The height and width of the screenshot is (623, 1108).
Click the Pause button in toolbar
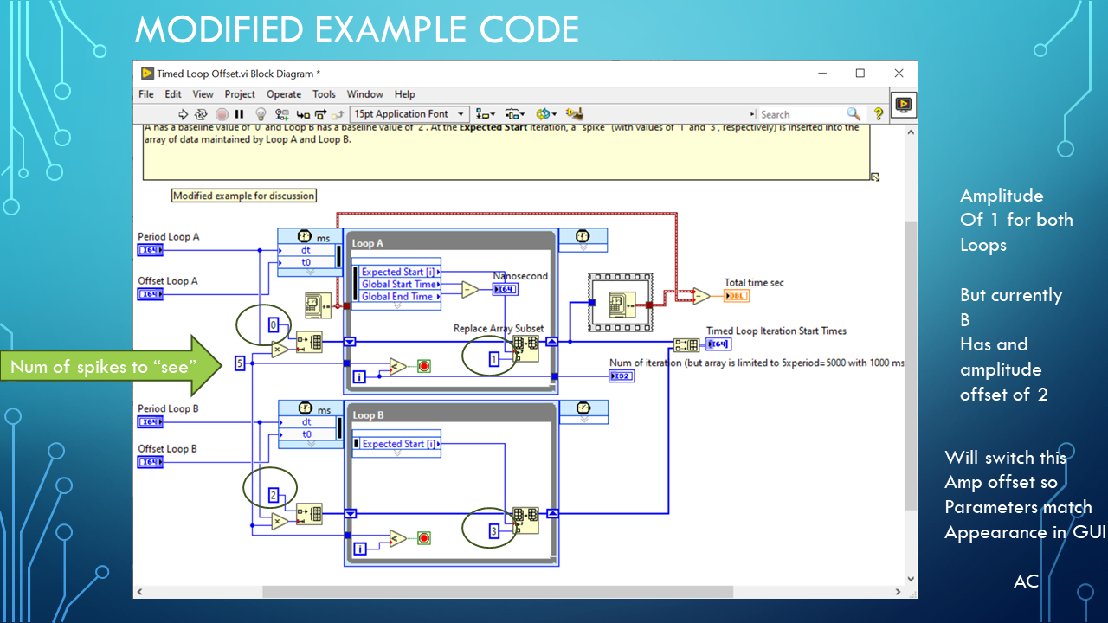240,114
